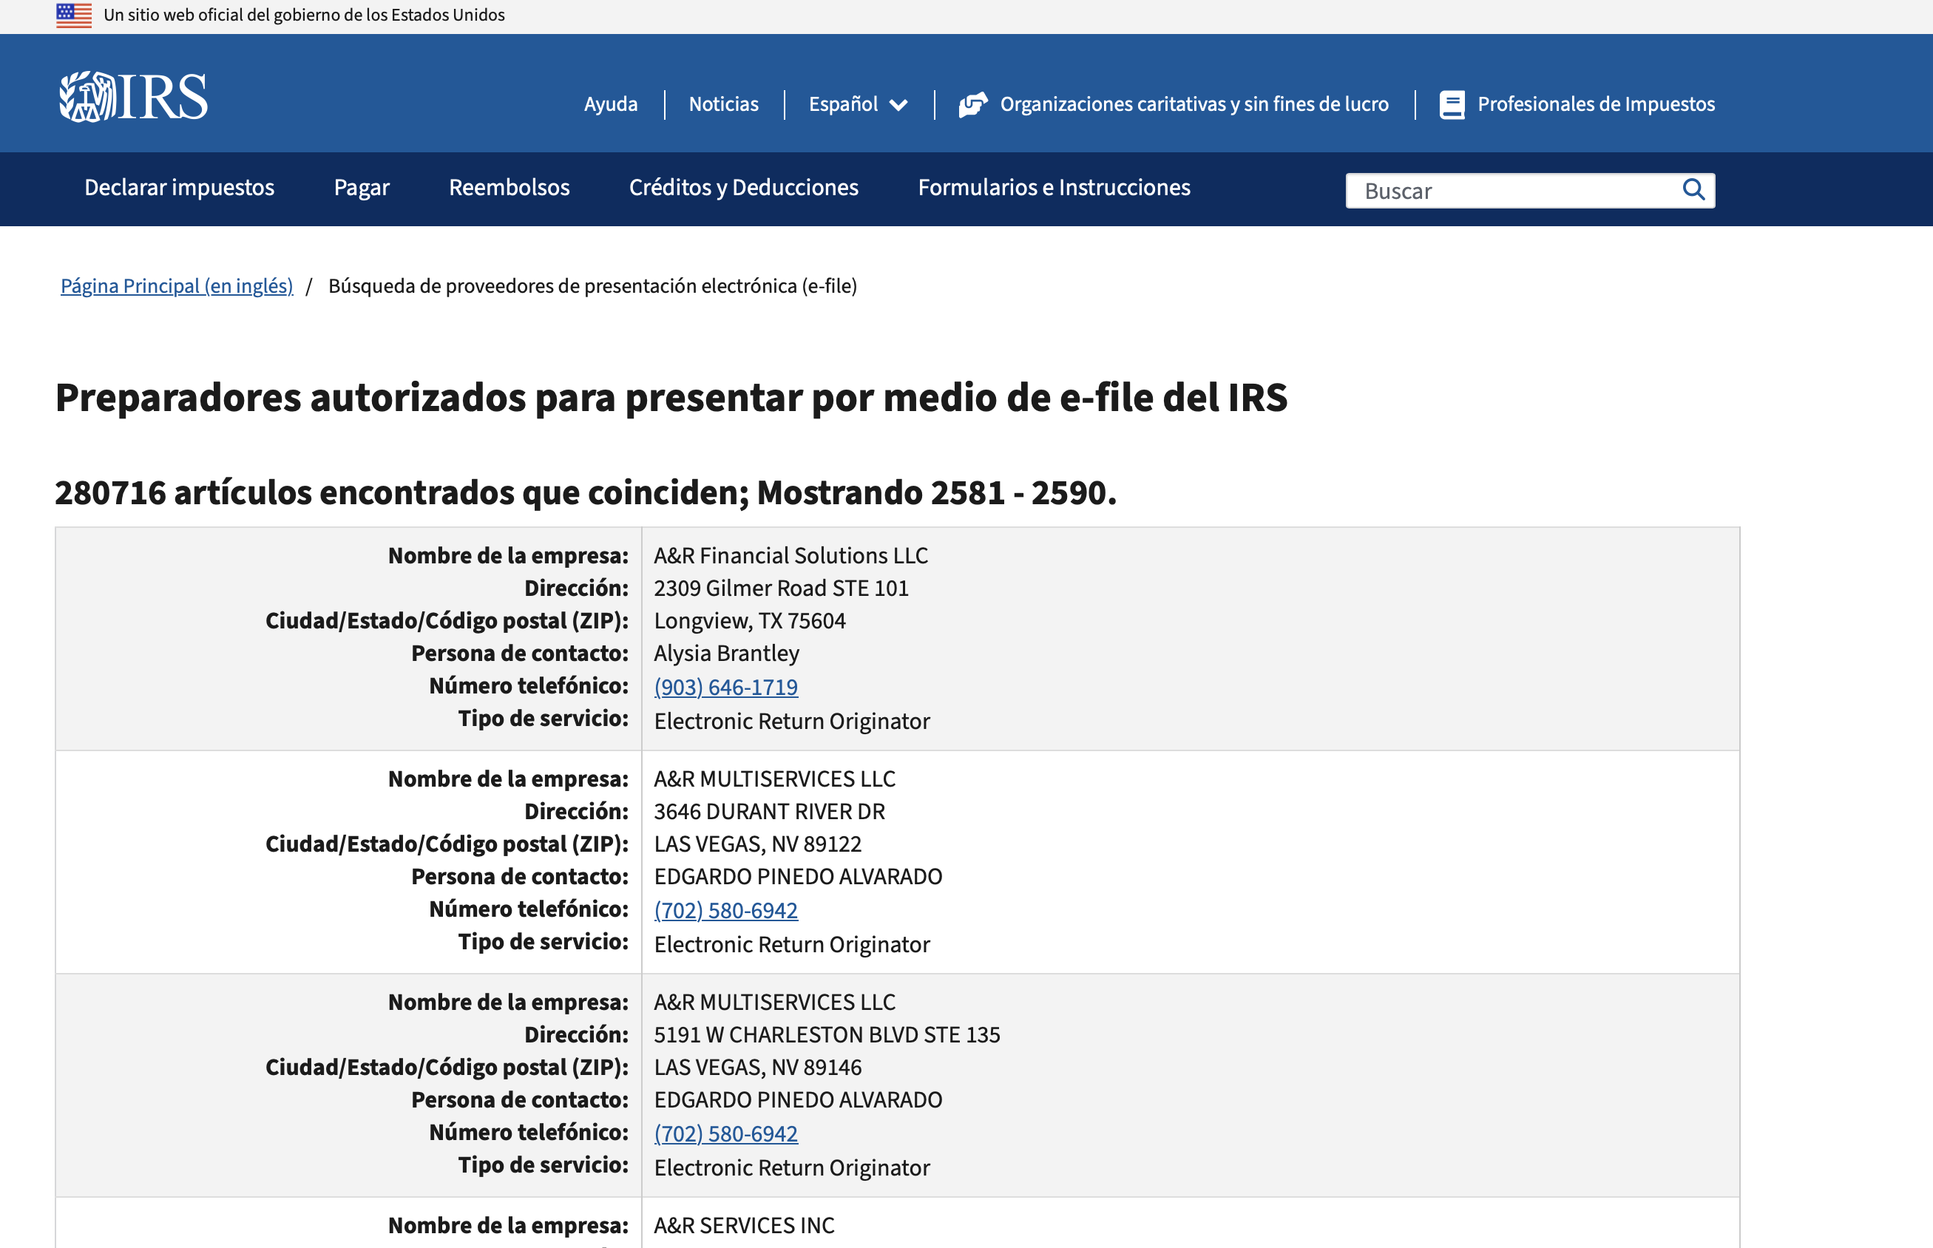Go to Página Principal (en inglés) breadcrumb
This screenshot has height=1248, width=1933.
[177, 286]
